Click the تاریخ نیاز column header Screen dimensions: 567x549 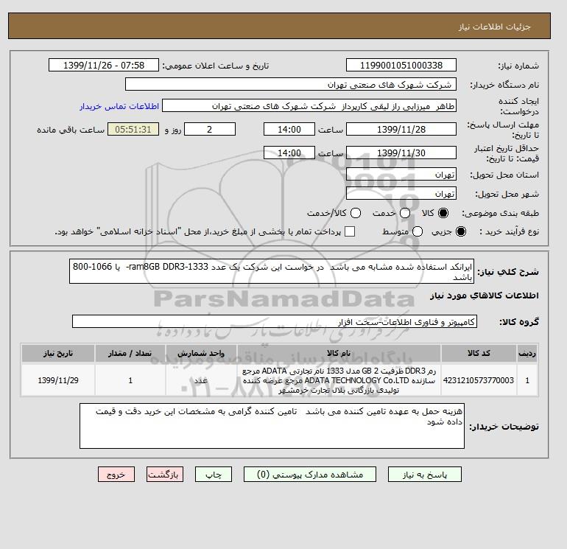(x=58, y=353)
